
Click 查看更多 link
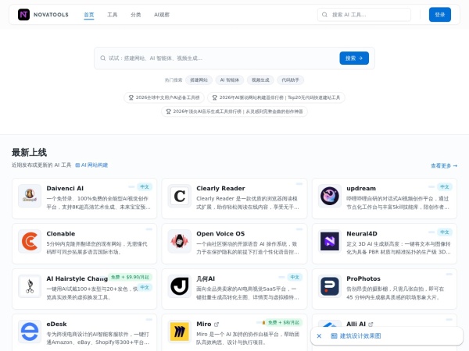click(444, 165)
